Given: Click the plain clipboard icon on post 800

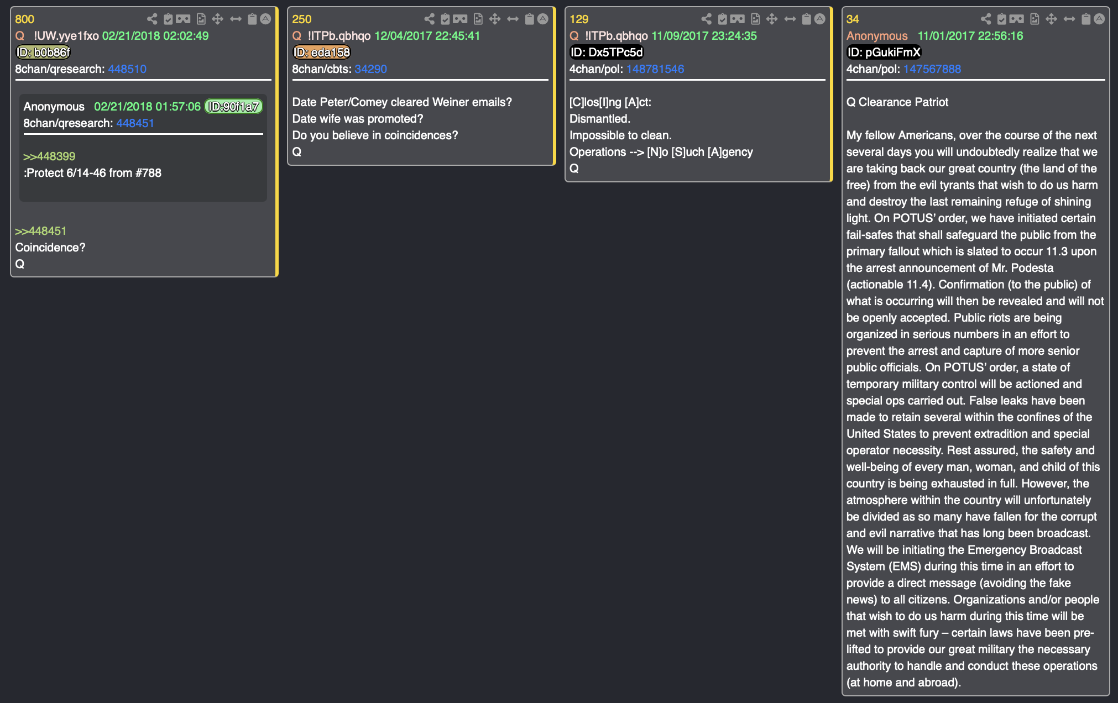Looking at the screenshot, I should click(252, 19).
